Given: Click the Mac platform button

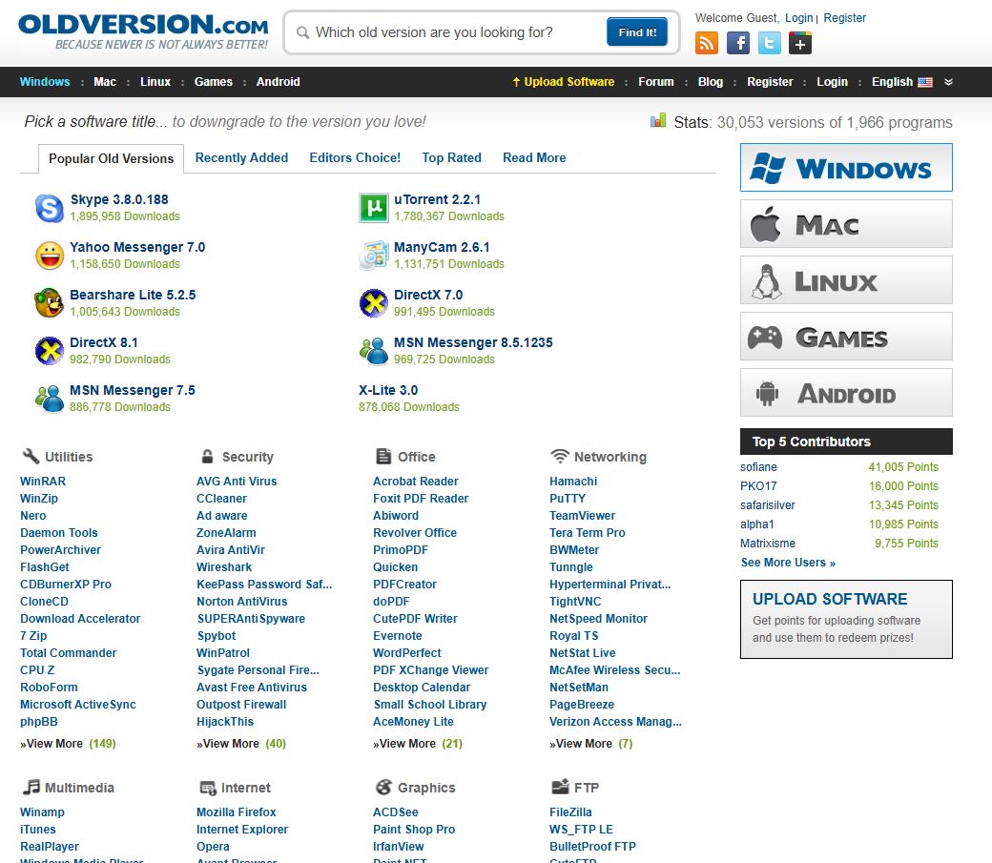Looking at the screenshot, I should (x=846, y=224).
